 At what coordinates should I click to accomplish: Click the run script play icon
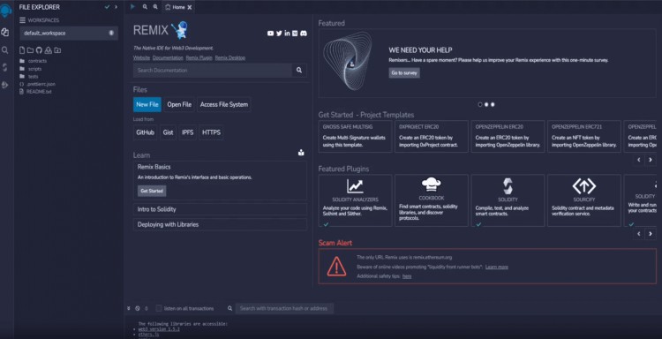click(133, 7)
